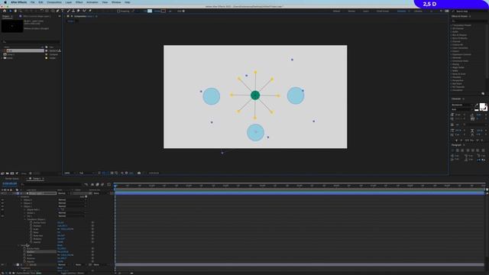Expand Animation Presets category

tap(452, 25)
